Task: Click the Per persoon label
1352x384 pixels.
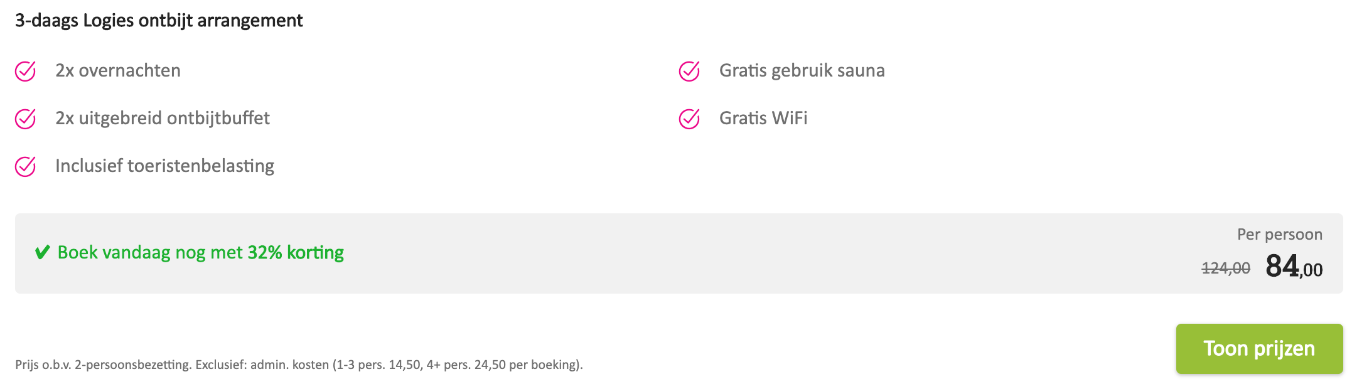Action: 1280,235
